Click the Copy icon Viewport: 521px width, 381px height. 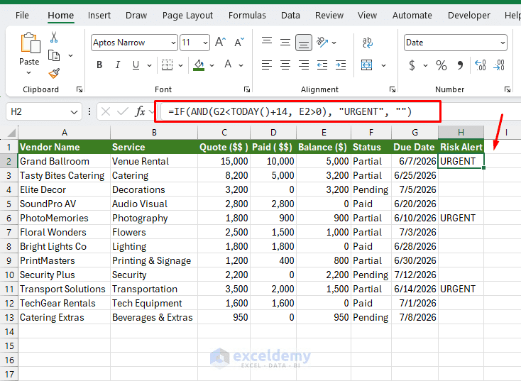(x=54, y=55)
